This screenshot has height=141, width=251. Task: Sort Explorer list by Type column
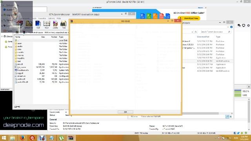[x=218, y=37]
